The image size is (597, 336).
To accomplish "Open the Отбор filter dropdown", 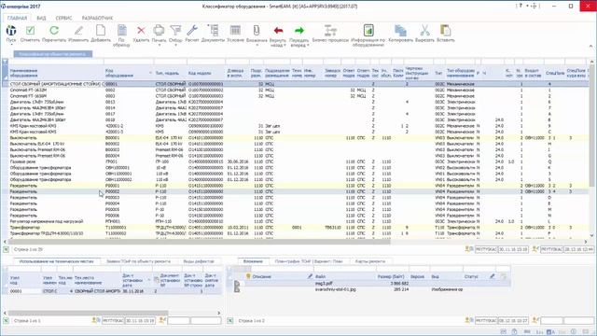I will tap(175, 45).
